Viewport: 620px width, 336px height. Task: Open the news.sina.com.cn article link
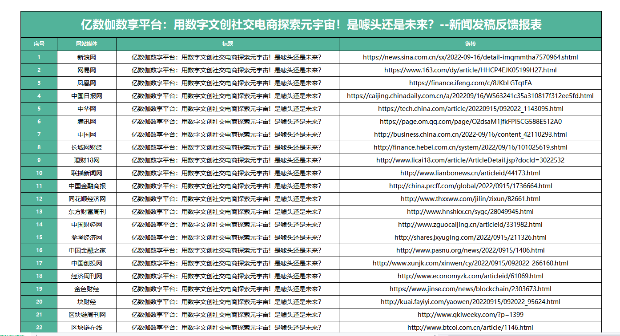[470, 57]
